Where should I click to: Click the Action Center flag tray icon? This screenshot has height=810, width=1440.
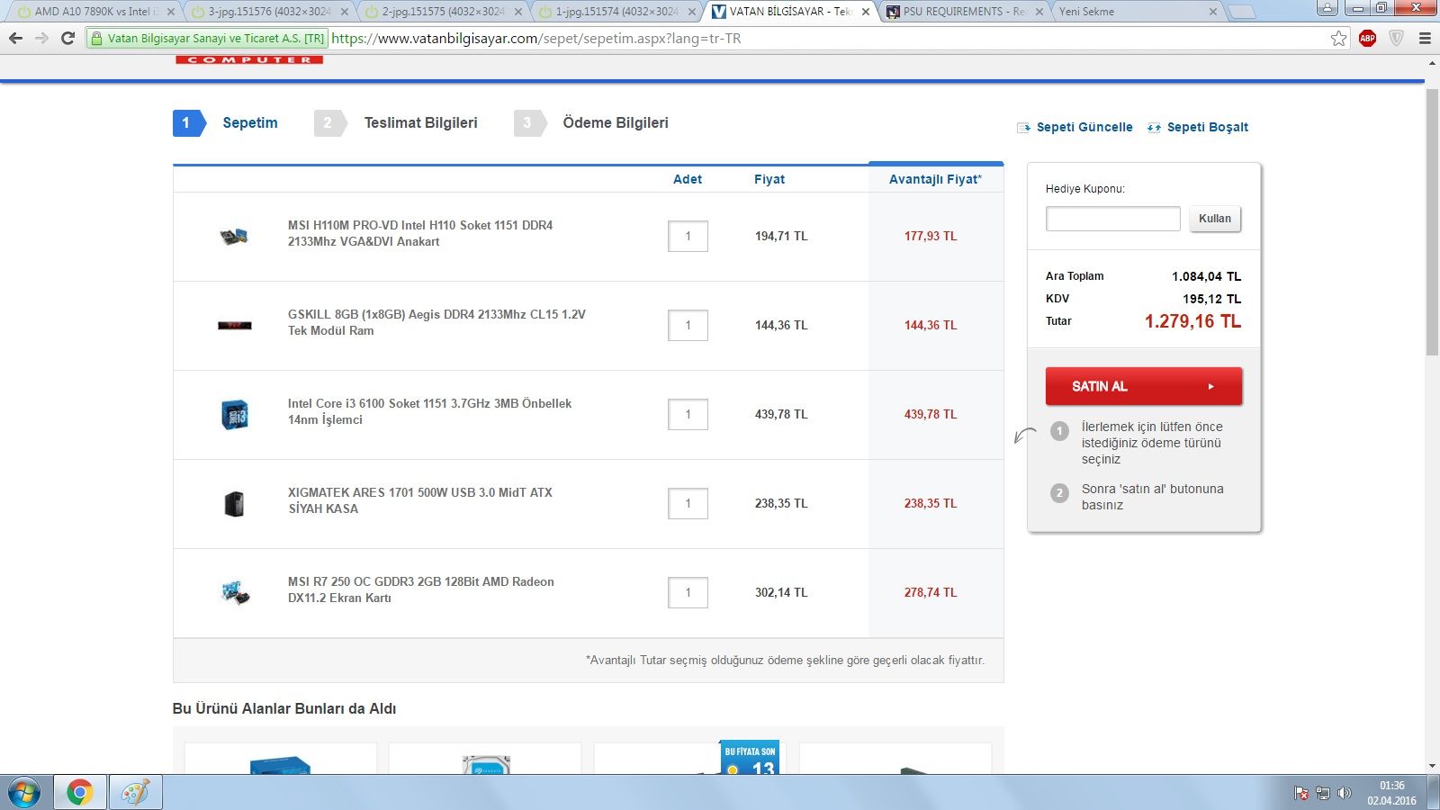pyautogui.click(x=1301, y=793)
